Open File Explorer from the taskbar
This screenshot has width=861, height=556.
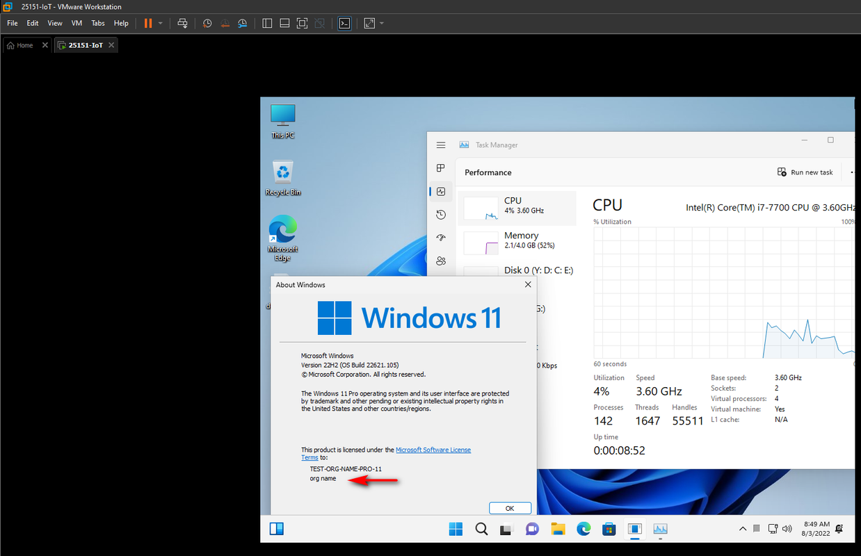coord(558,529)
